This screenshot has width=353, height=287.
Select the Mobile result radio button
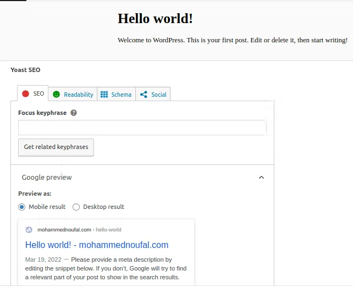(22, 207)
